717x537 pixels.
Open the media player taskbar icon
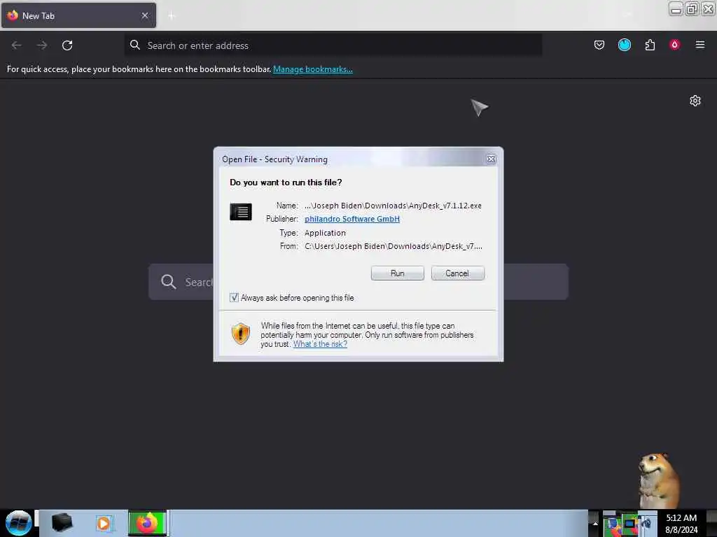[104, 523]
